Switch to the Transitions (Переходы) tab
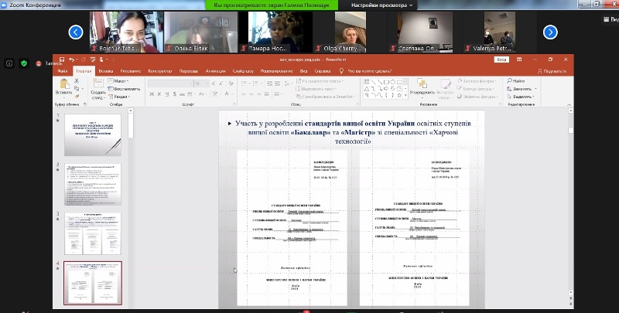This screenshot has height=313, width=619. [188, 70]
